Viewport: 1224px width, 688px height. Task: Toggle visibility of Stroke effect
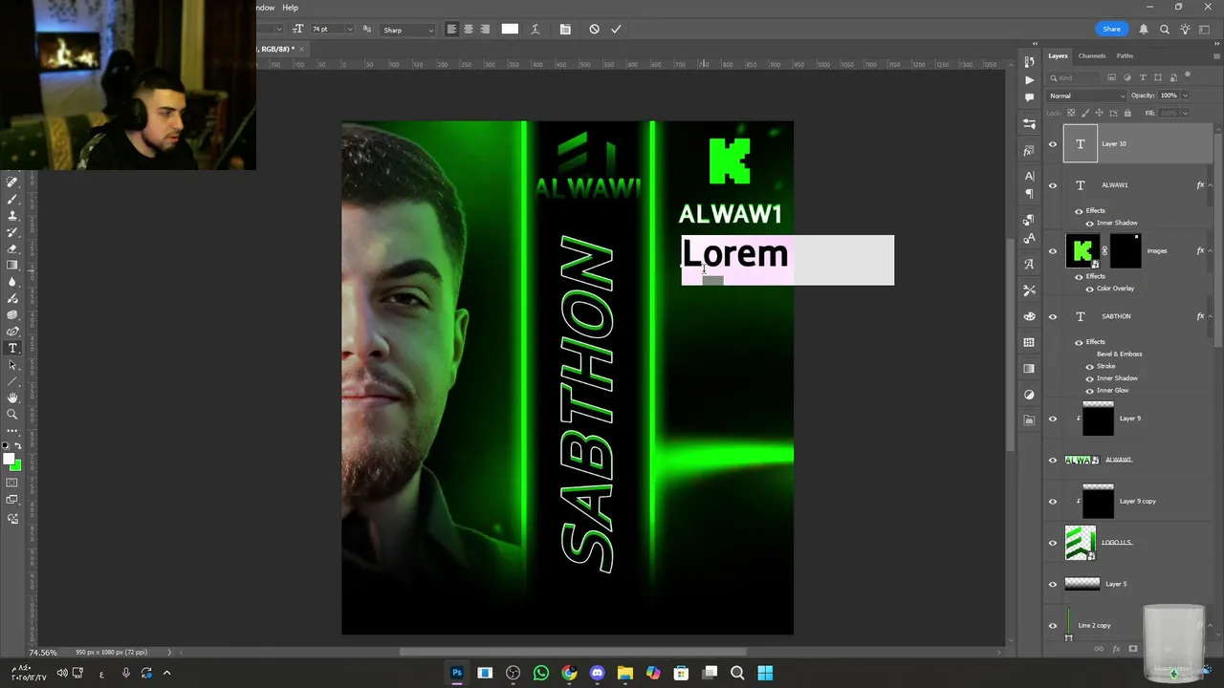coord(1089,366)
